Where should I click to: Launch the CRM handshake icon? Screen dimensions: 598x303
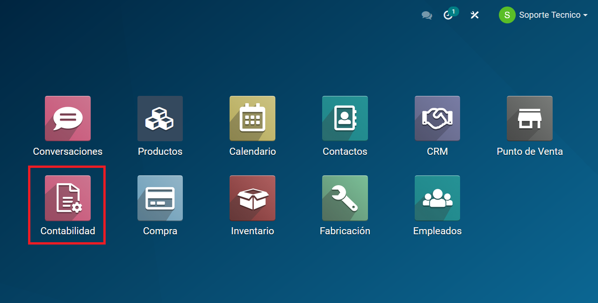[x=437, y=119]
